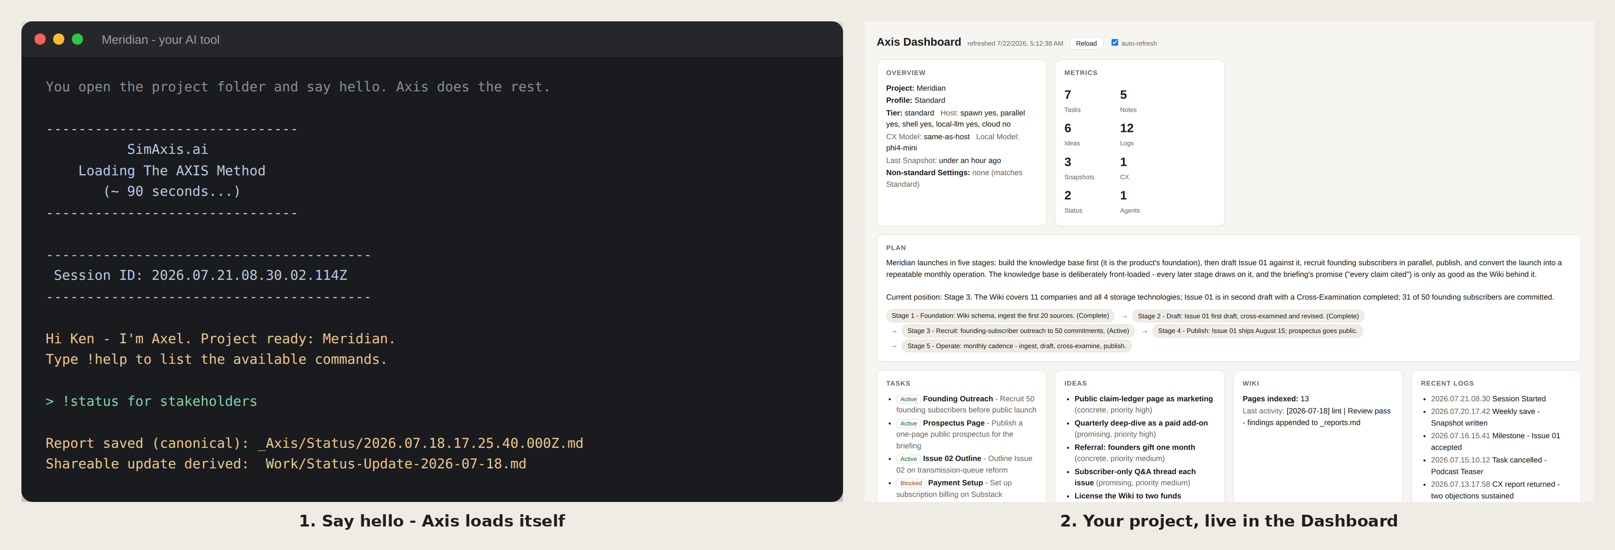Image resolution: width=1615 pixels, height=550 pixels.
Task: Open the Prospectus Page task
Action: click(953, 423)
